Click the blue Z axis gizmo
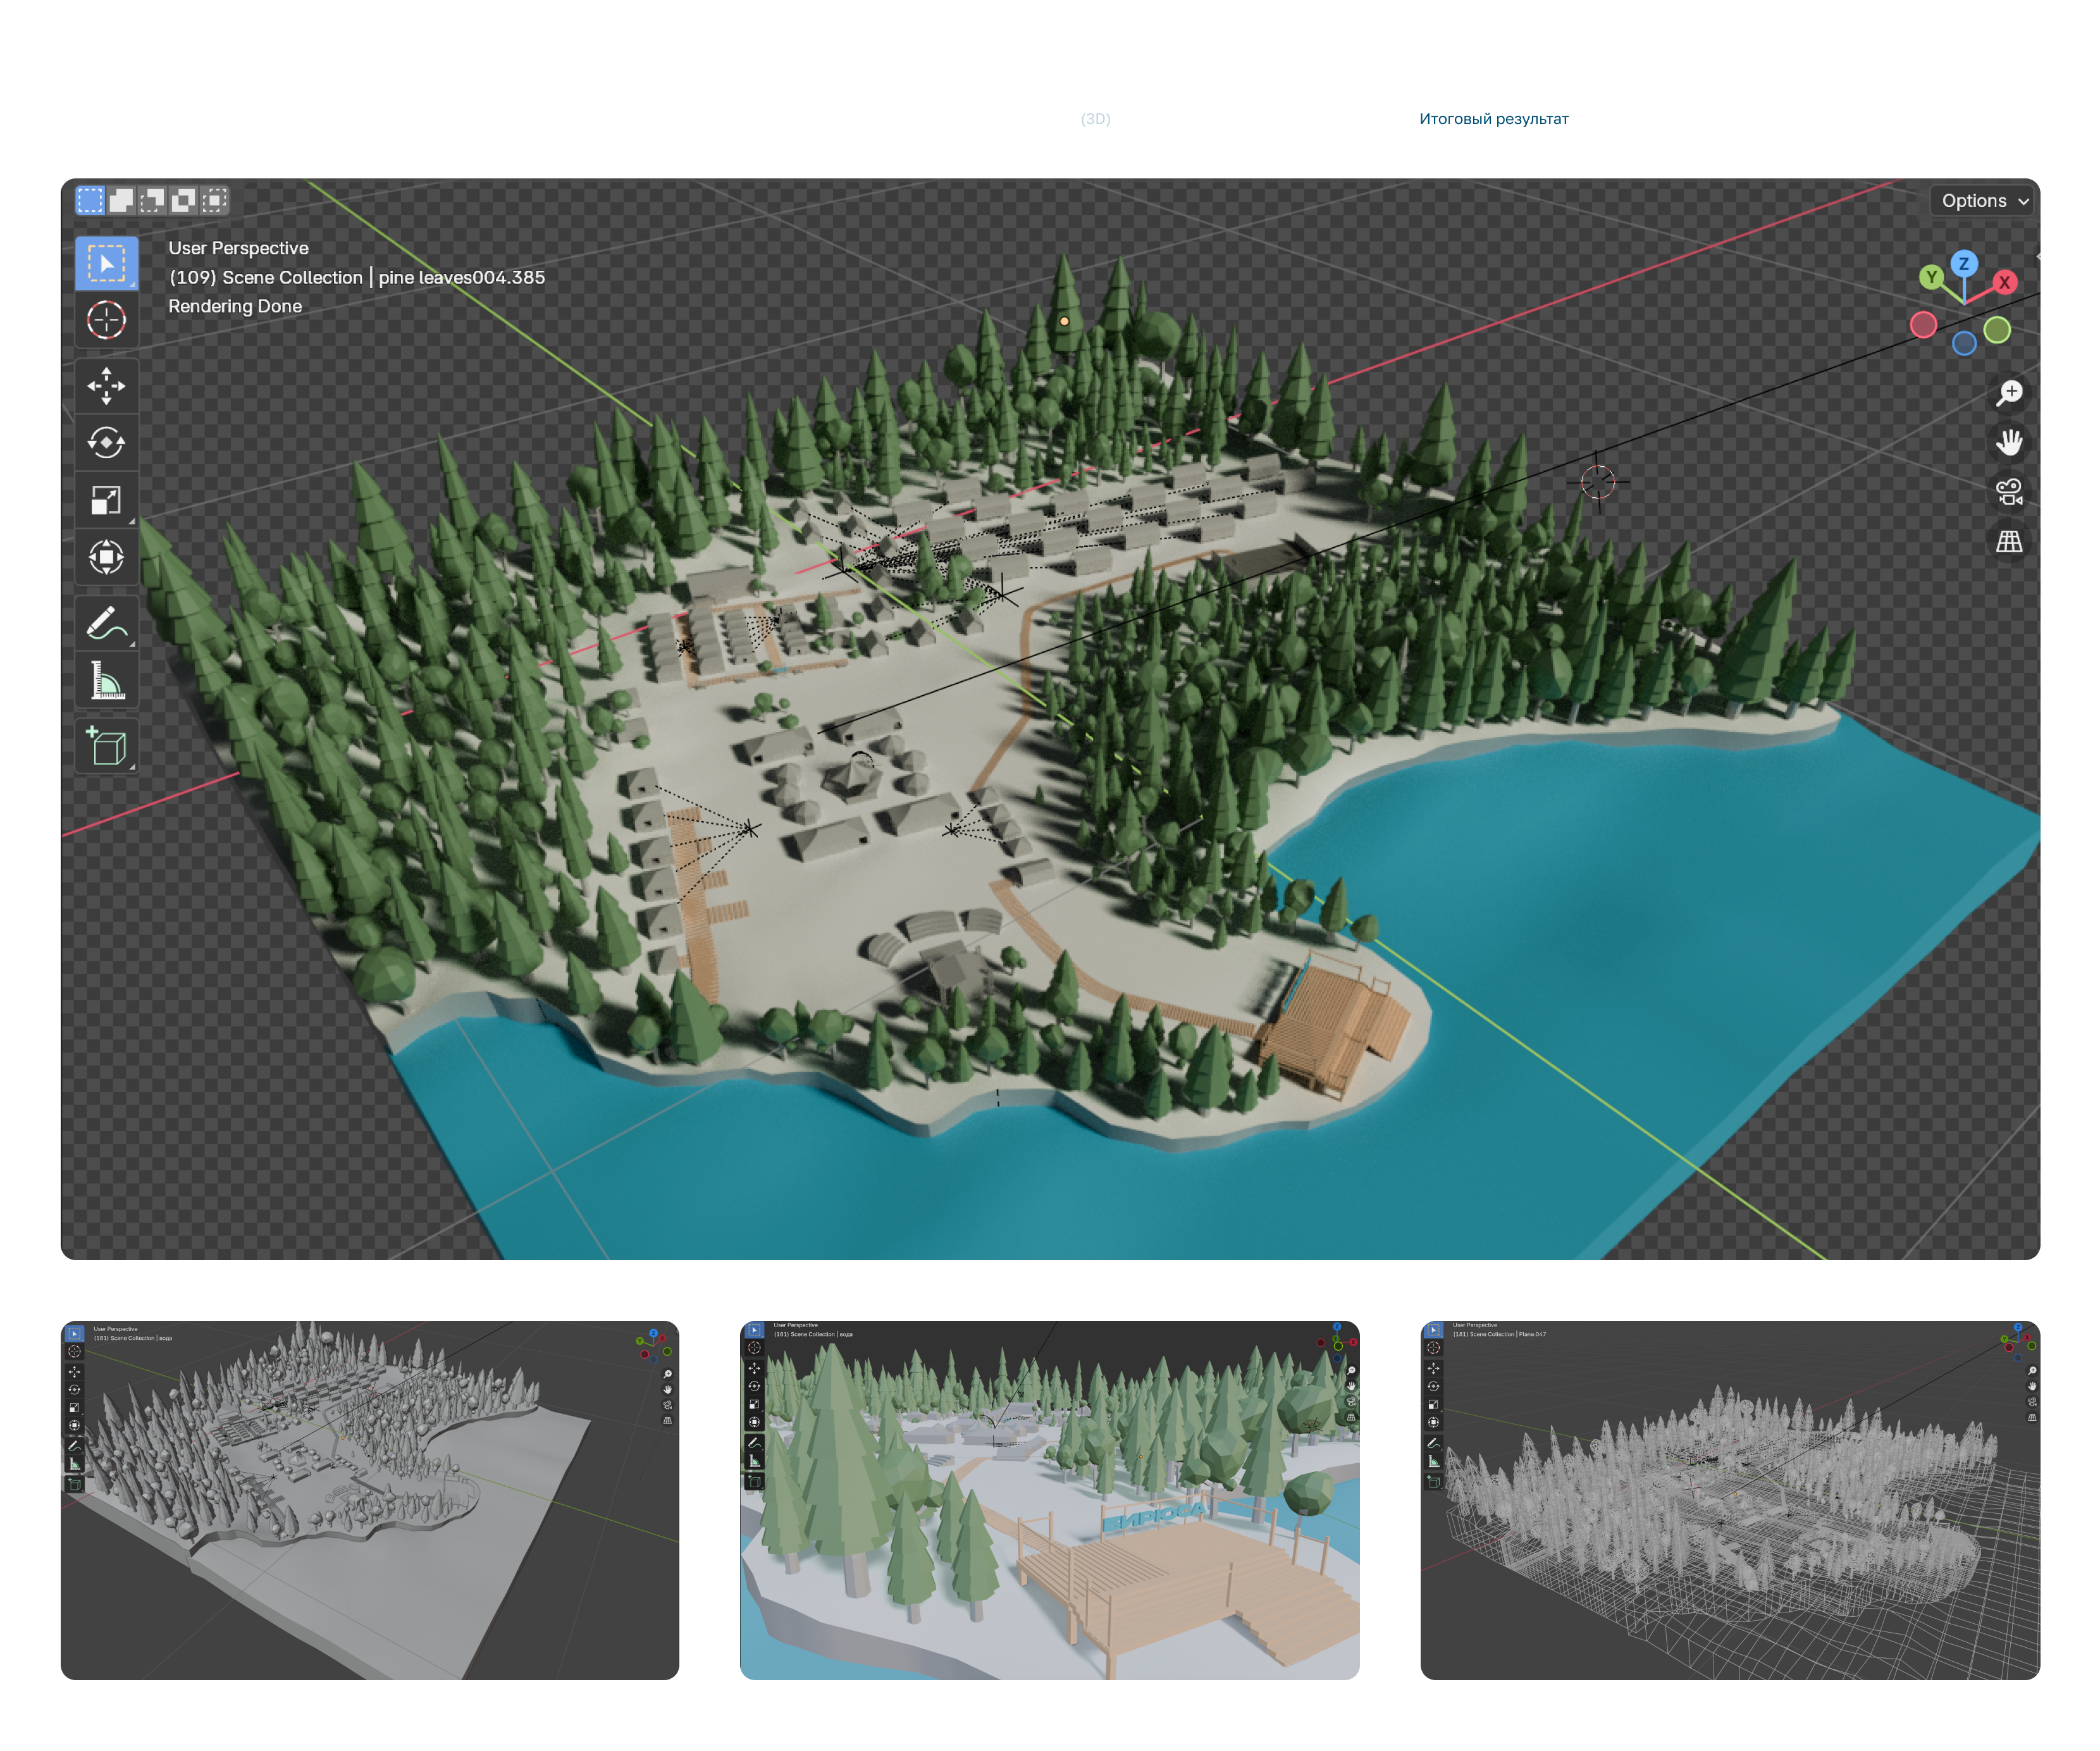Viewport: 2100px width, 1751px height. 1964,264
